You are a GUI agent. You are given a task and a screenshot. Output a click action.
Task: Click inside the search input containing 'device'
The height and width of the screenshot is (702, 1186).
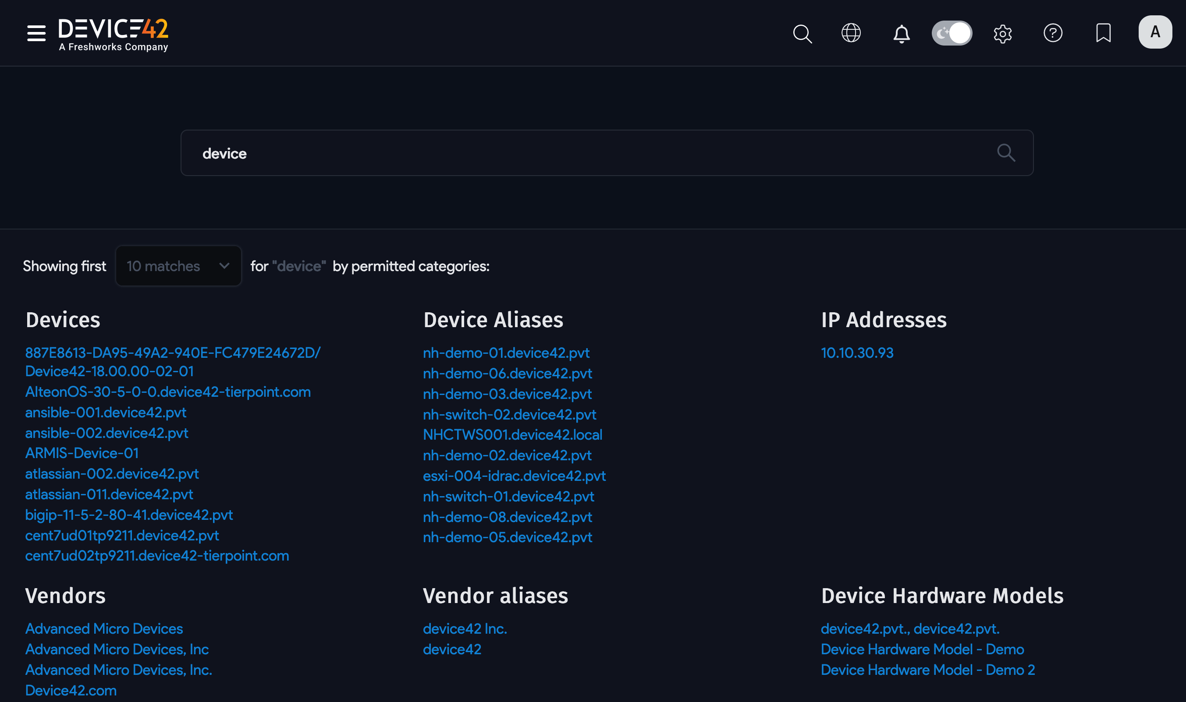point(473,153)
